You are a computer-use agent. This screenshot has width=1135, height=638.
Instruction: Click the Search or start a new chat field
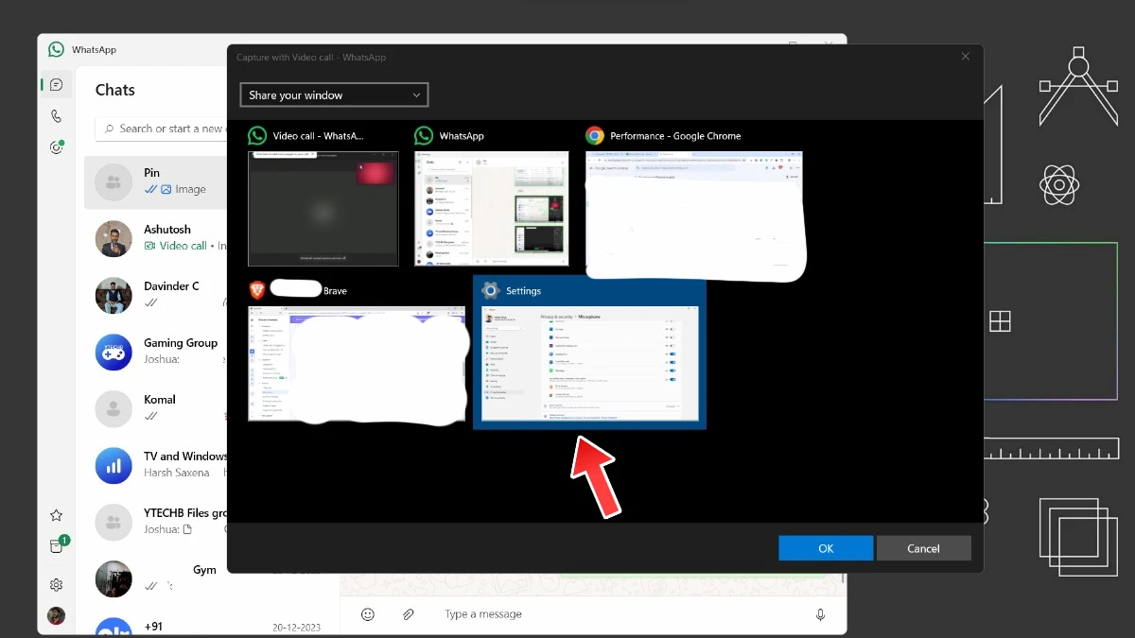pyautogui.click(x=162, y=129)
